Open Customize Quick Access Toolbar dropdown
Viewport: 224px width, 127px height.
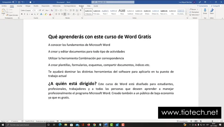[x=34, y=2]
